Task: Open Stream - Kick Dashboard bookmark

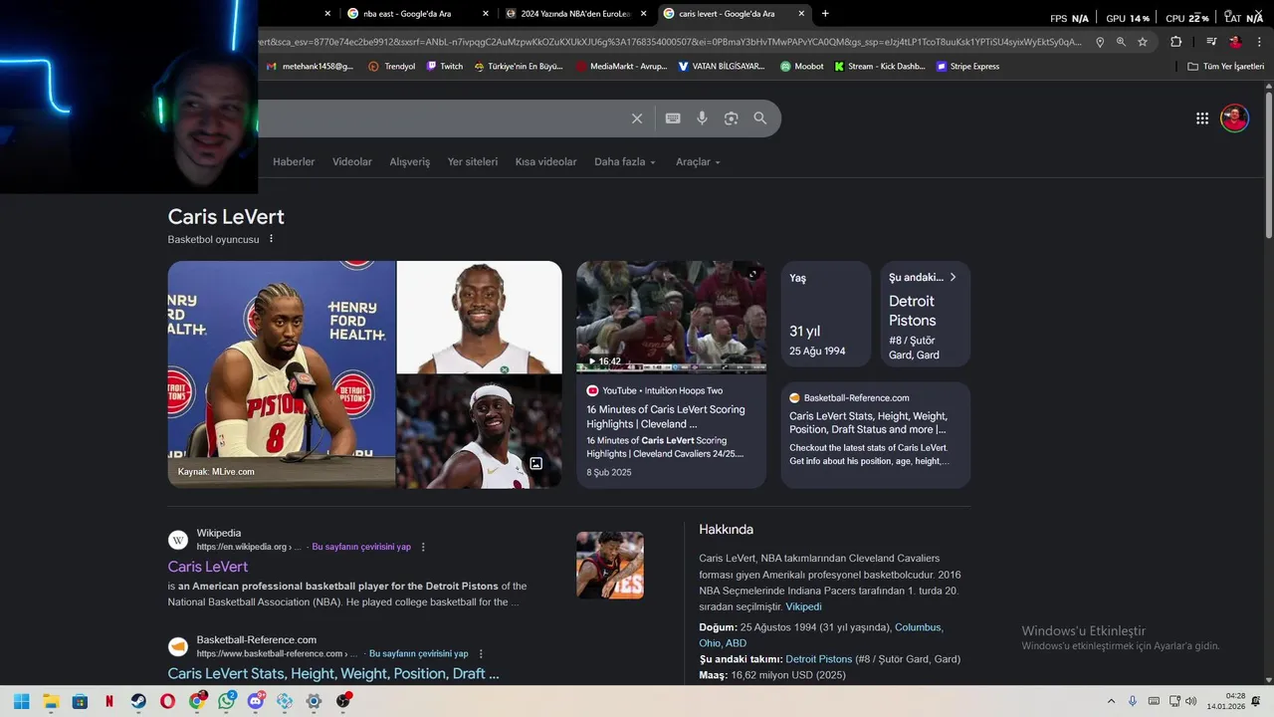Action: [879, 67]
